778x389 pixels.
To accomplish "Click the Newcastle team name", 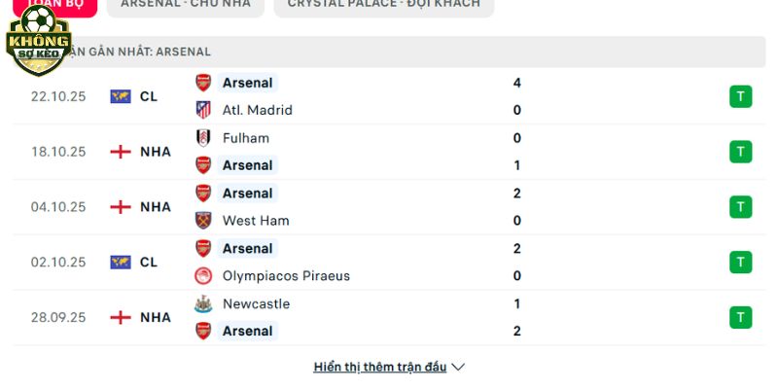I will (x=256, y=303).
